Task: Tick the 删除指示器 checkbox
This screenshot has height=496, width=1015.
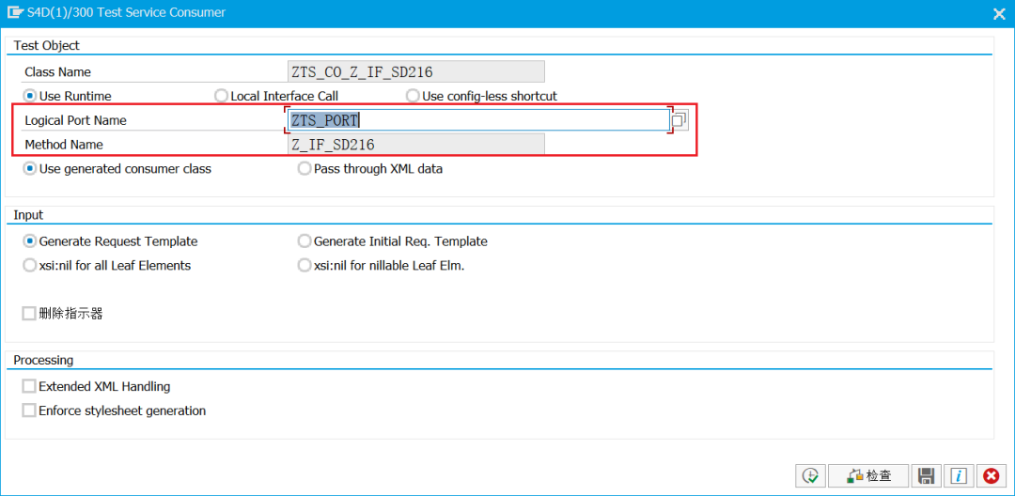Action: pos(29,314)
